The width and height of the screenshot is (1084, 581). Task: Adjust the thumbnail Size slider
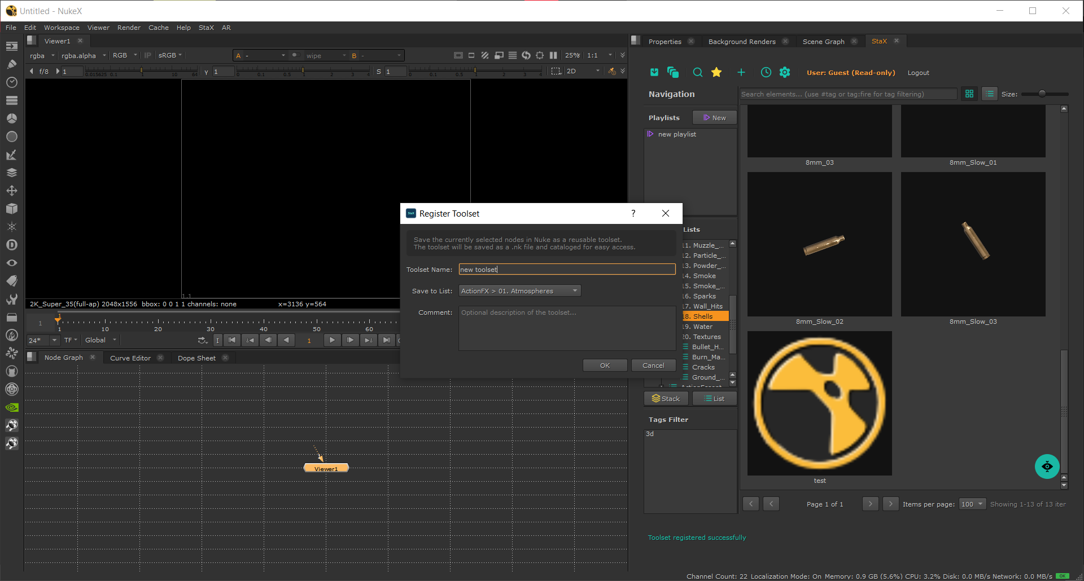point(1042,94)
